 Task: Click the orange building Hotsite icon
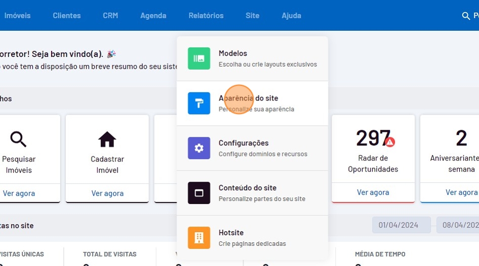(199, 238)
